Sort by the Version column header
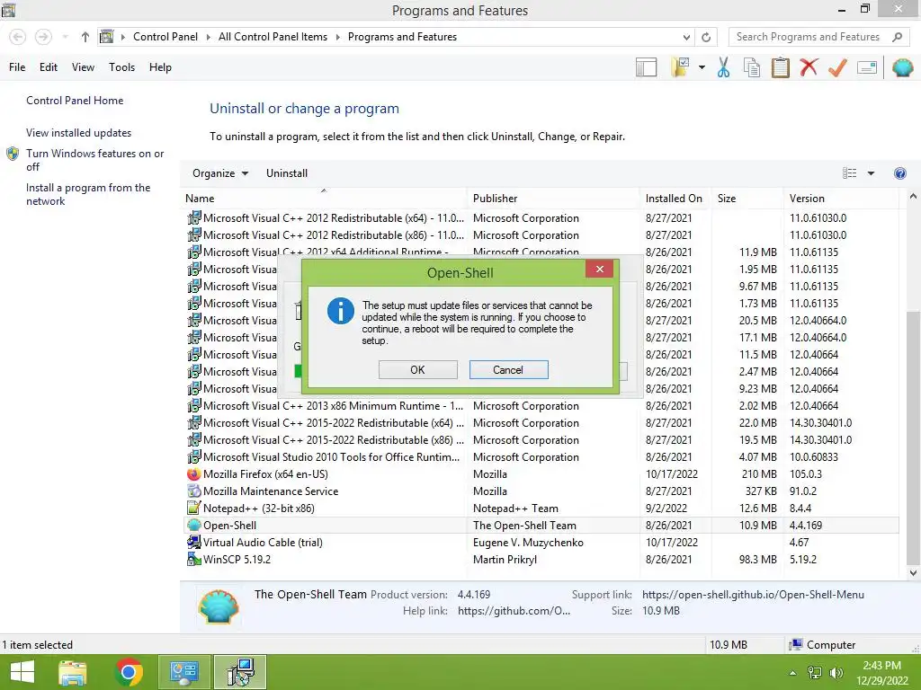 841,199
